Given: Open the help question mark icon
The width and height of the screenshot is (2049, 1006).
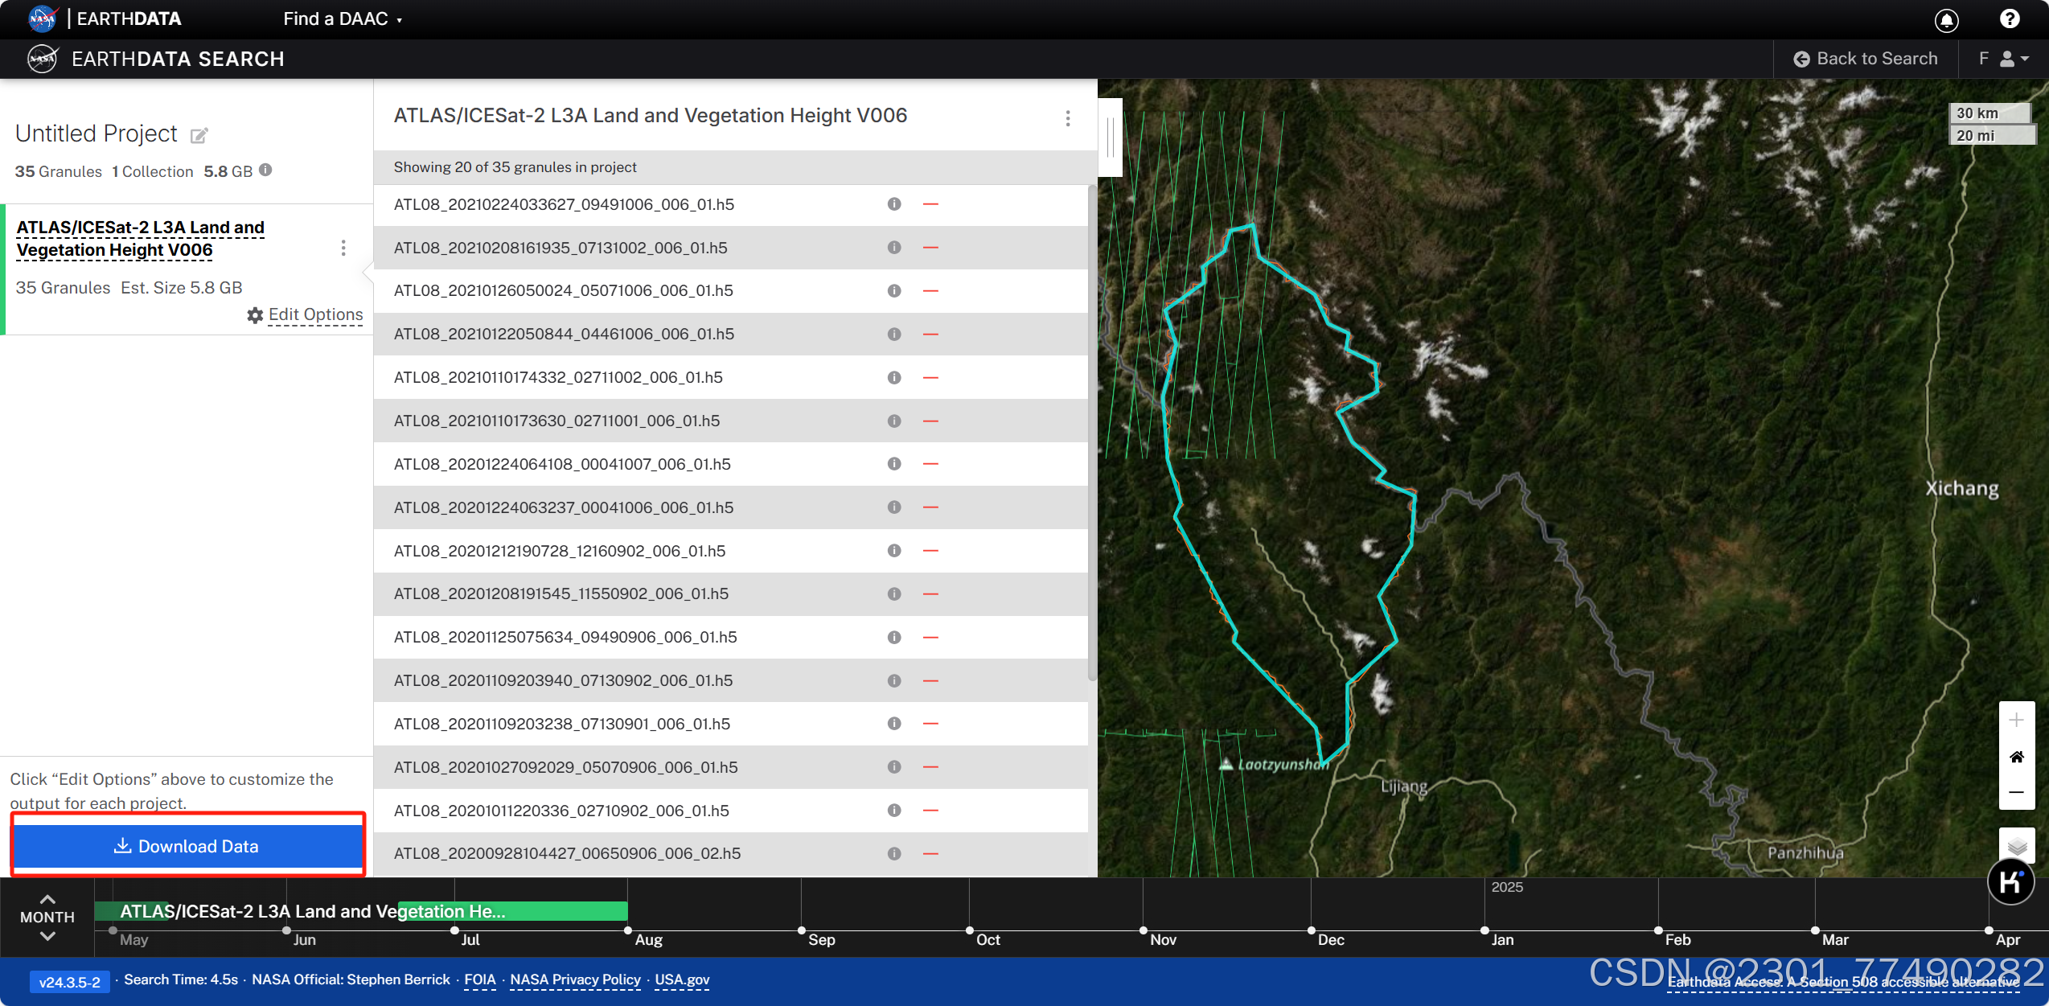Looking at the screenshot, I should tap(2009, 18).
